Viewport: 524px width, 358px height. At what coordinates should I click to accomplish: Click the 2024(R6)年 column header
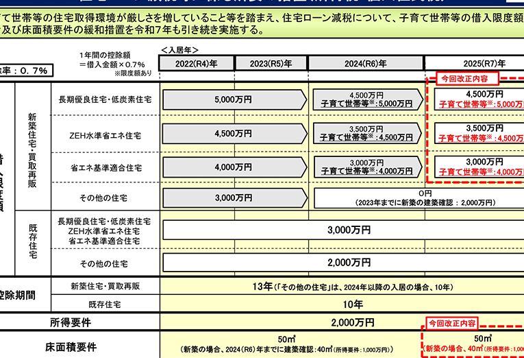point(366,63)
